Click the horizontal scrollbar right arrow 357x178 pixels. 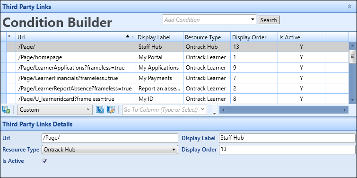345,110
